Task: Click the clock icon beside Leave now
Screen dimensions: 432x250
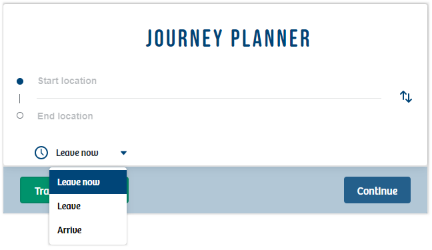Action: coord(41,153)
